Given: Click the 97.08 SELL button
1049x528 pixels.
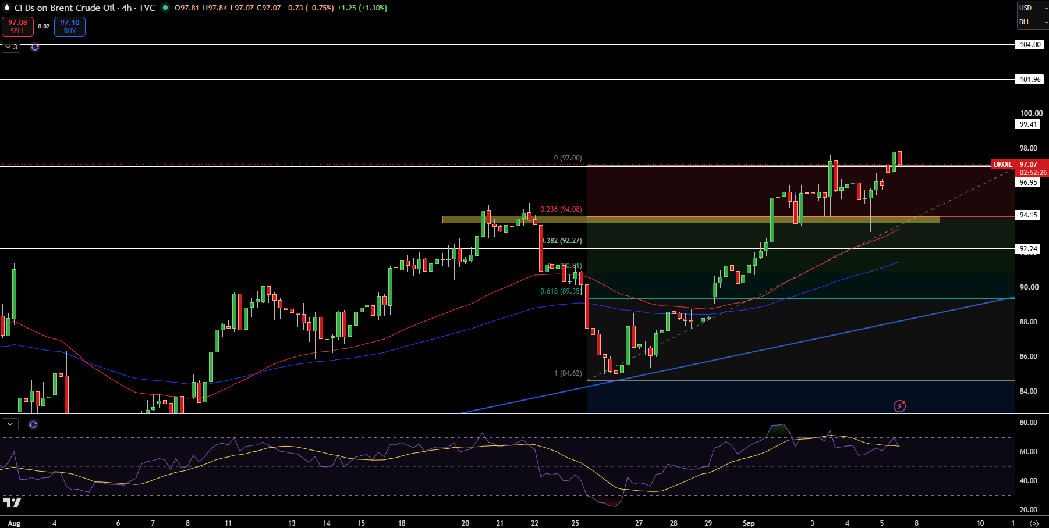Looking at the screenshot, I should pos(17,27).
